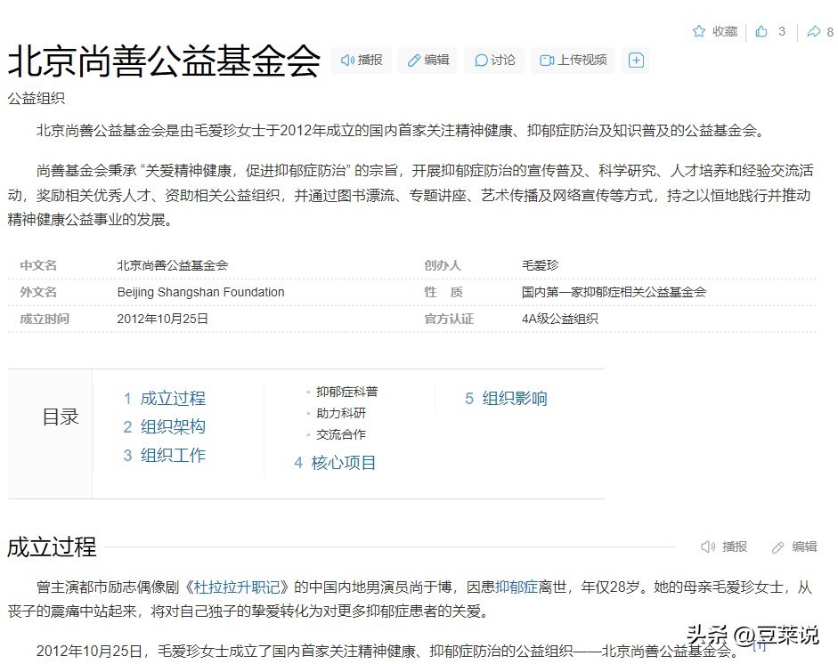Select 交流合作 sub-item in contents
The width and height of the screenshot is (838, 664).
point(341,434)
